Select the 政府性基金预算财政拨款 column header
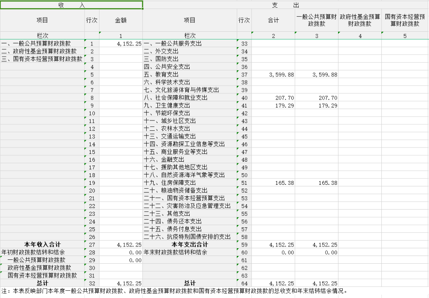 360,20
